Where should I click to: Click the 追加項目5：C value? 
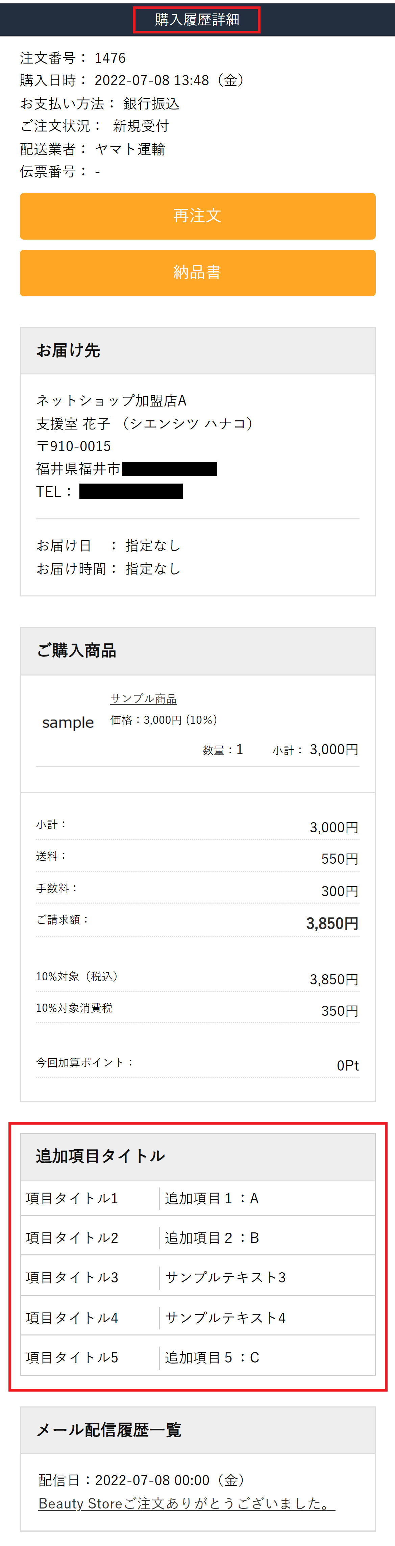(x=212, y=1357)
